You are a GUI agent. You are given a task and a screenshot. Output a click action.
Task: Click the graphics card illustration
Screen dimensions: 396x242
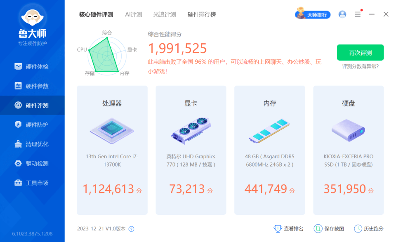tap(191, 131)
